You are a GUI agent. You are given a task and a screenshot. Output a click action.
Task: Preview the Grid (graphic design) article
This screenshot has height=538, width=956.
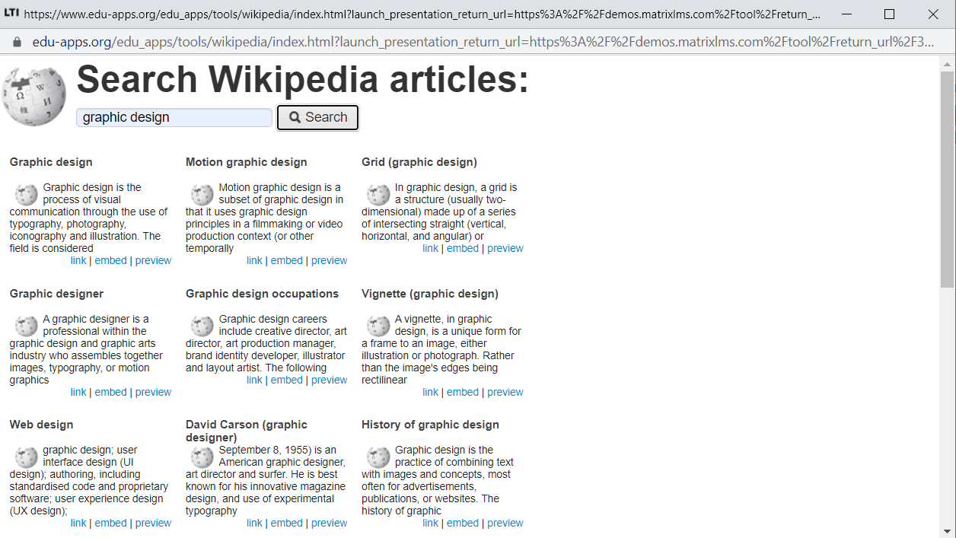(505, 248)
